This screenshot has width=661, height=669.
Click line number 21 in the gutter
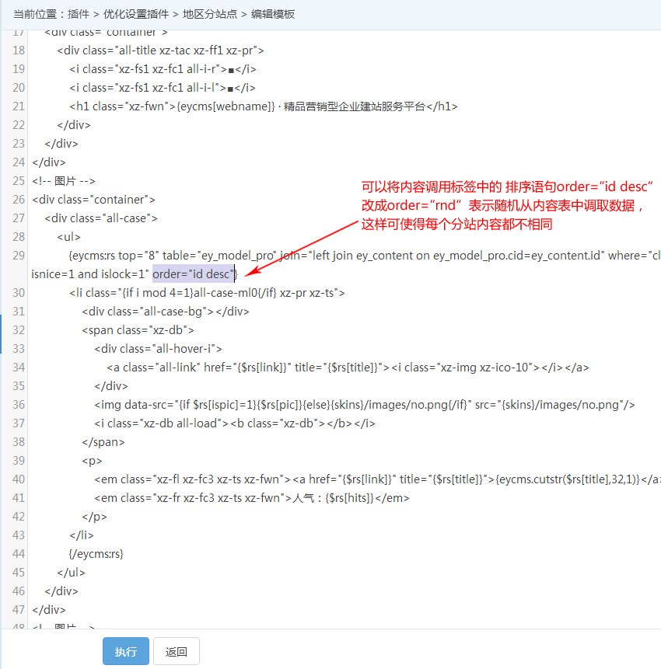18,106
